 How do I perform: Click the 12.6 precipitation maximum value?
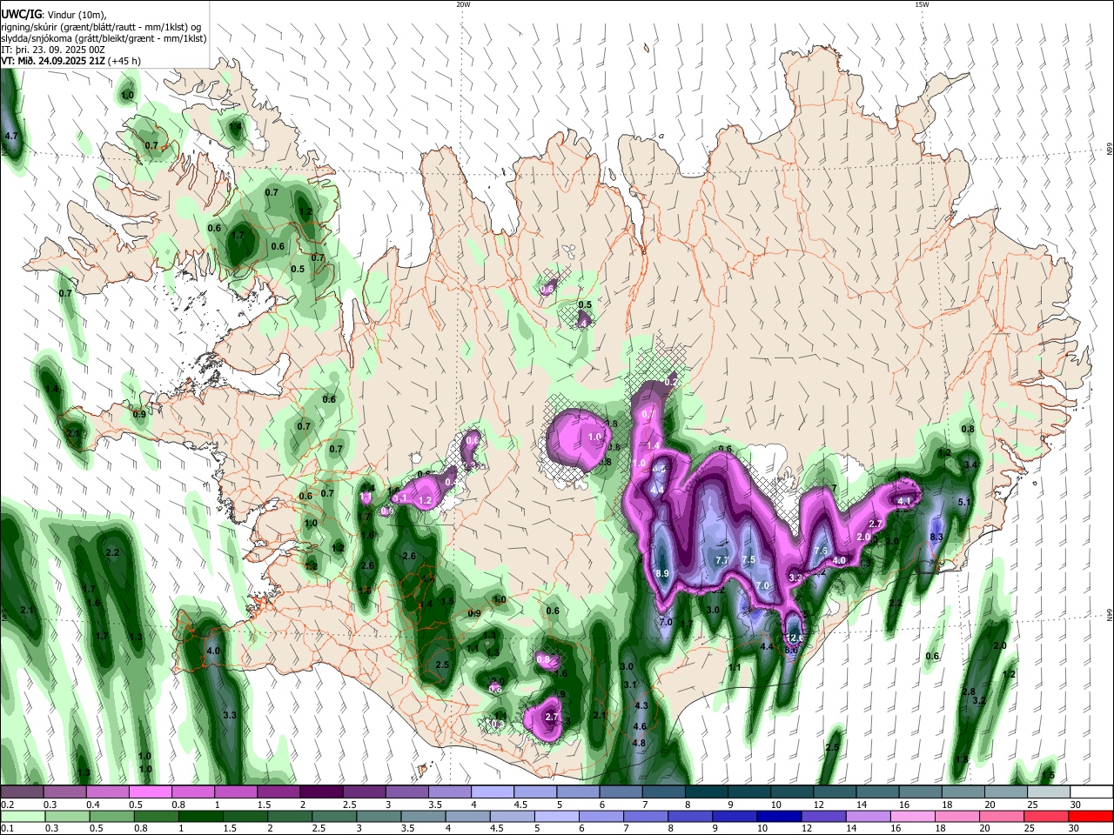pos(795,638)
